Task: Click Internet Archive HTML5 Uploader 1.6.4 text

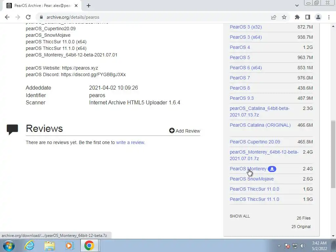Action: tap(135, 103)
